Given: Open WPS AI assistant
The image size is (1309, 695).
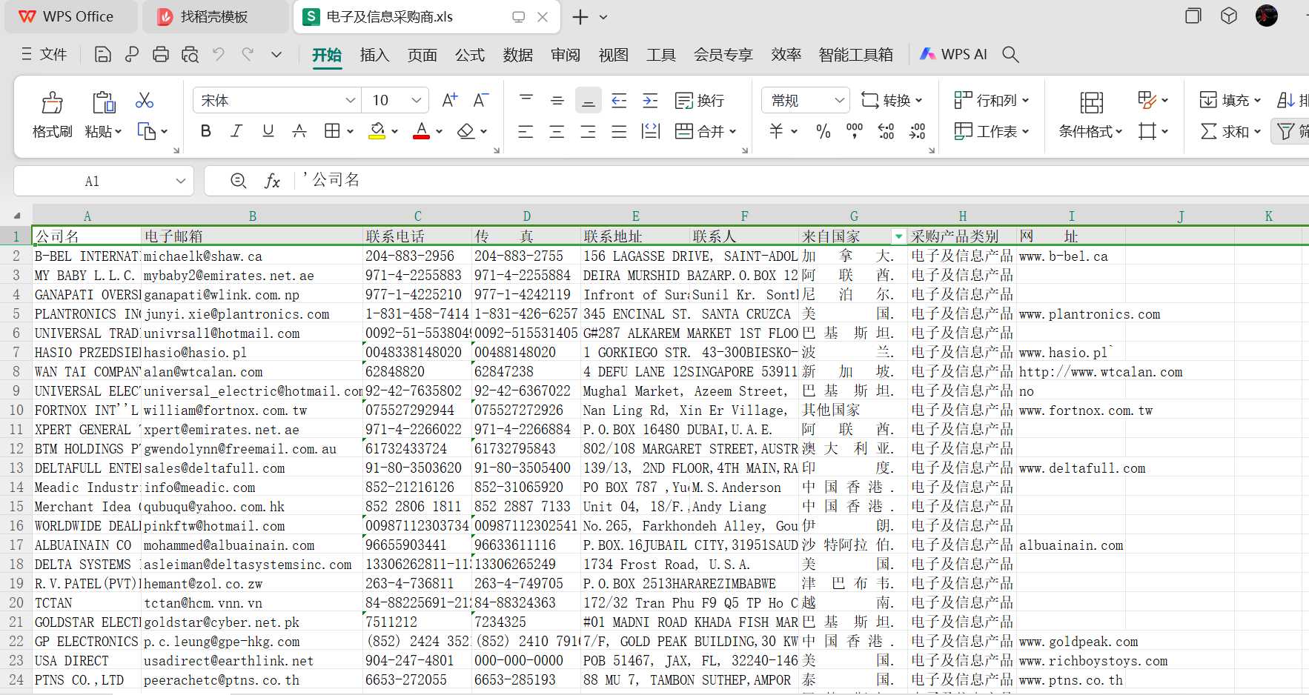Looking at the screenshot, I should 953,54.
